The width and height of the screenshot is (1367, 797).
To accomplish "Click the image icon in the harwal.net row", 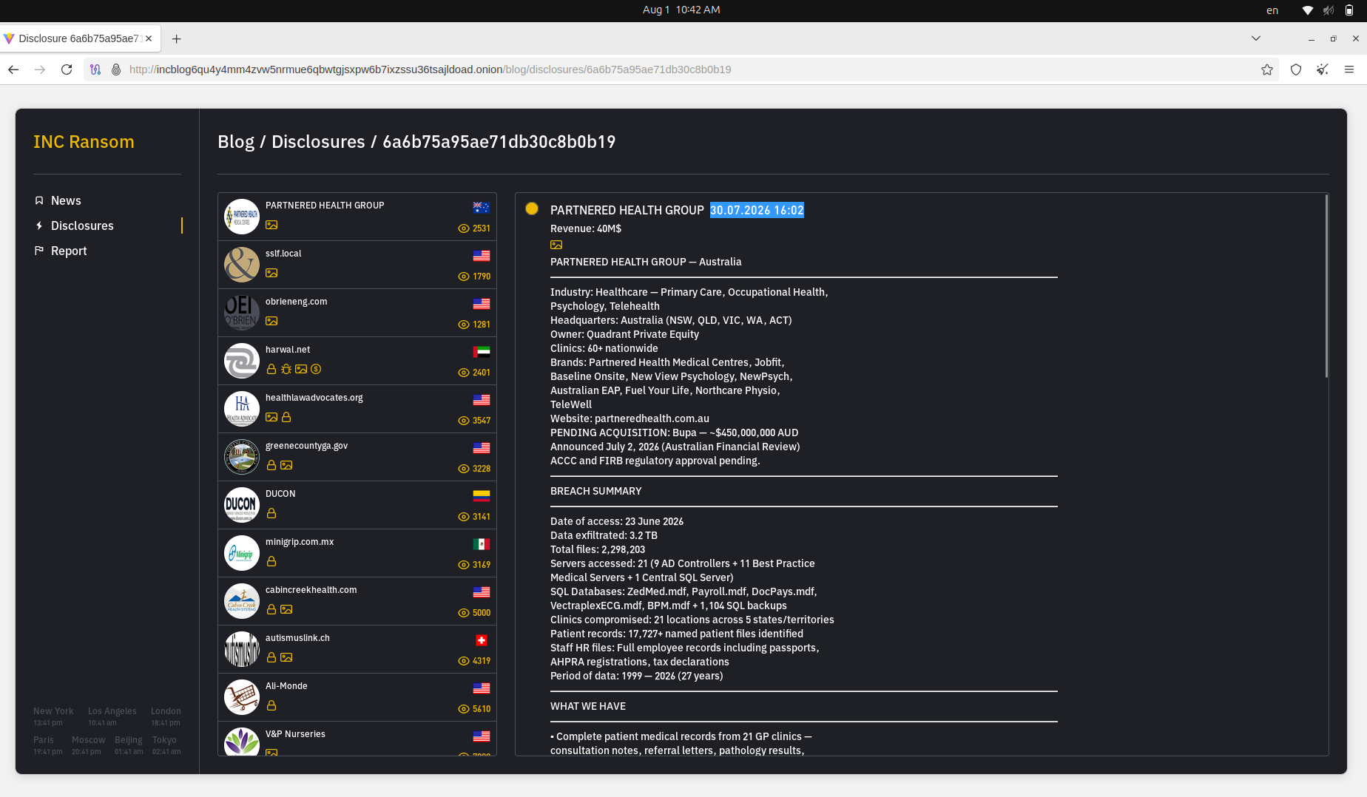I will (301, 369).
